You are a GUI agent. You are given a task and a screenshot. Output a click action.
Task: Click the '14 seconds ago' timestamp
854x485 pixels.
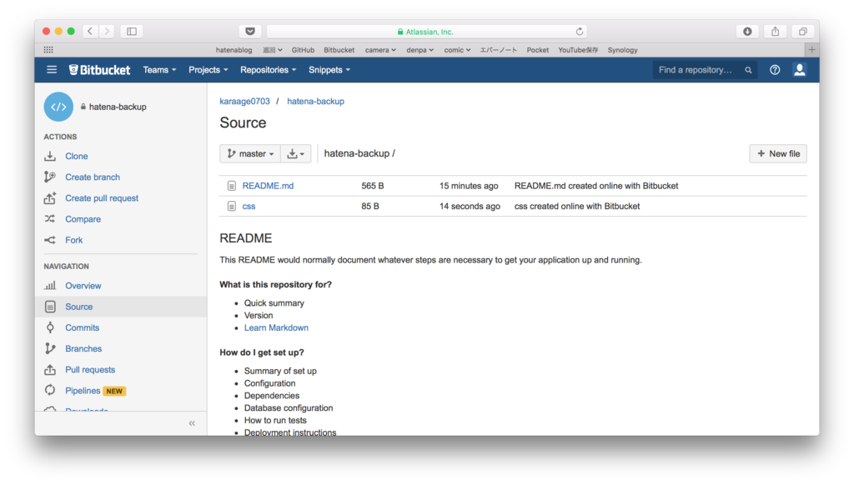470,207
